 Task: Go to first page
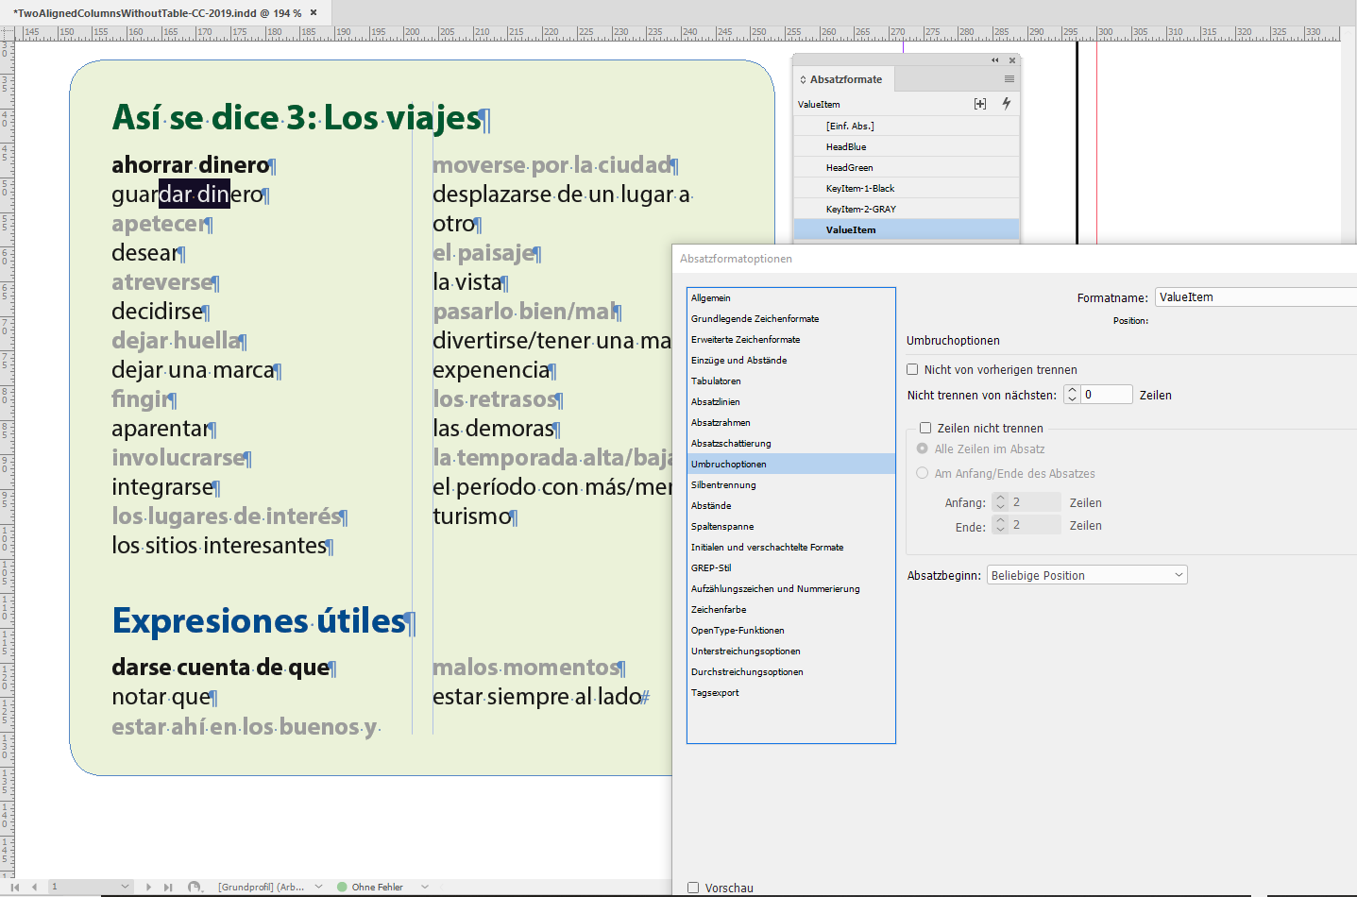coord(15,887)
